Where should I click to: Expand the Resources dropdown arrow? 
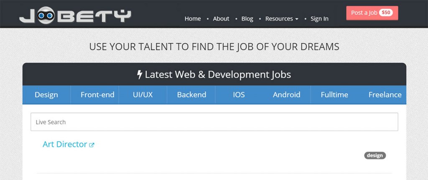297,19
